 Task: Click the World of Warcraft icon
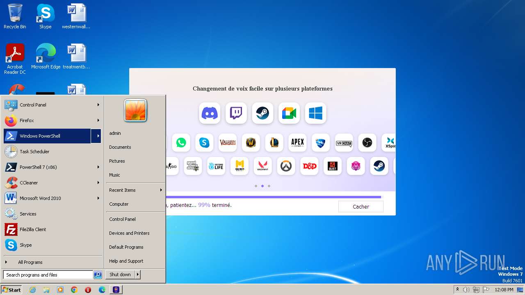pos(251,143)
